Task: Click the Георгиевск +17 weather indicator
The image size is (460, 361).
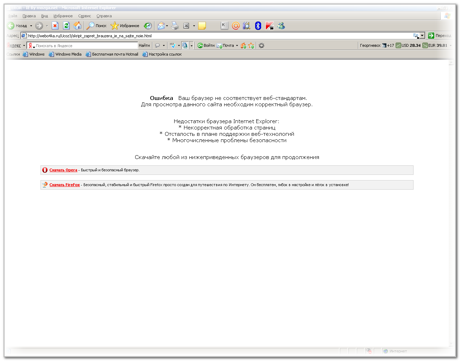Action: (x=377, y=45)
